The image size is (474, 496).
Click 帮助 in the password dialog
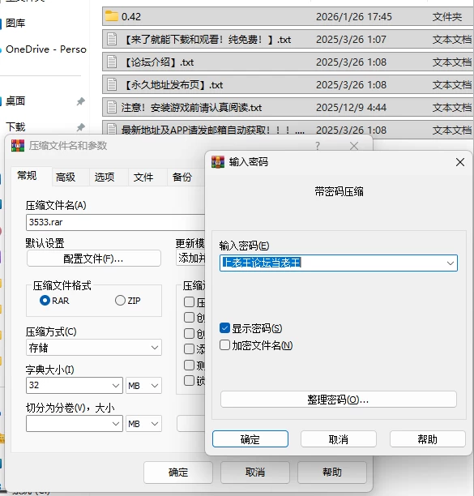point(428,439)
